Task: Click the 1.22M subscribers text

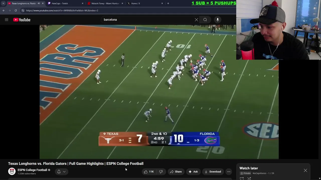Action: [27, 174]
